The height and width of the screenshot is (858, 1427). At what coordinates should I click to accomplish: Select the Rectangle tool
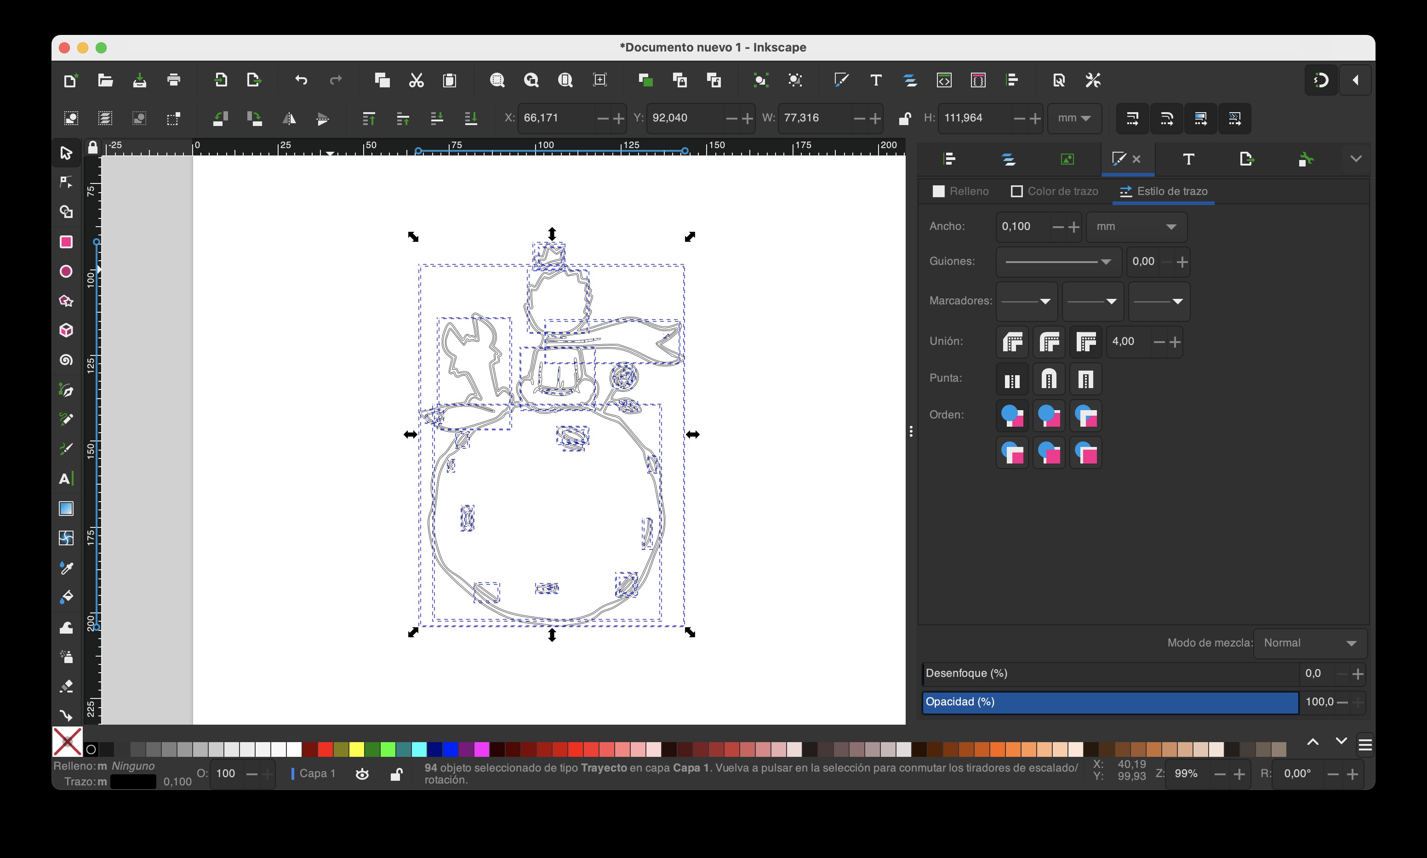pyautogui.click(x=66, y=242)
